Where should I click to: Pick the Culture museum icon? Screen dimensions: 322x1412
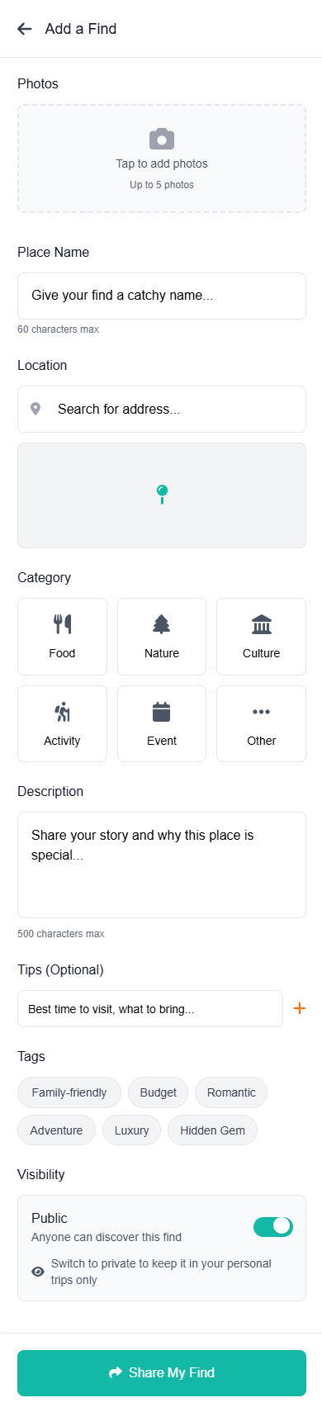pos(262,623)
